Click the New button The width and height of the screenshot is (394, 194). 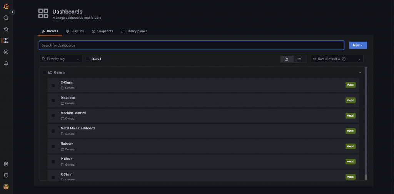pos(358,45)
